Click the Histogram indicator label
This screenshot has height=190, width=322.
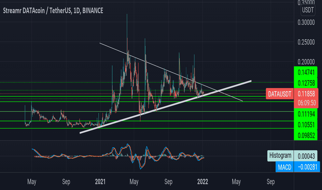(280, 156)
